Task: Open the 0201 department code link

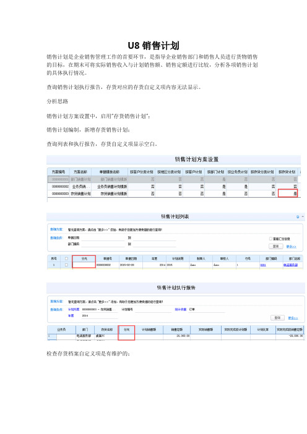Action: click(x=263, y=265)
